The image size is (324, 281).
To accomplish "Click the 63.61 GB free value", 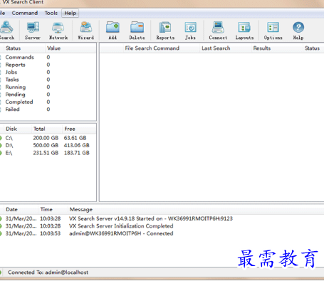I will point(75,138).
